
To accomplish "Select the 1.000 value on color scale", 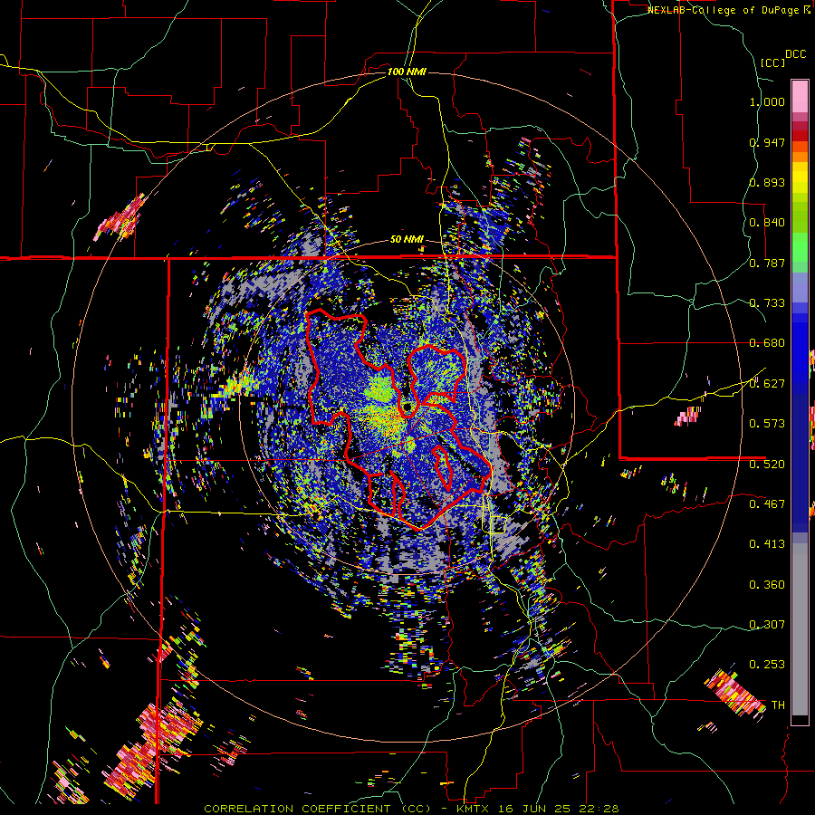I will pos(767,101).
